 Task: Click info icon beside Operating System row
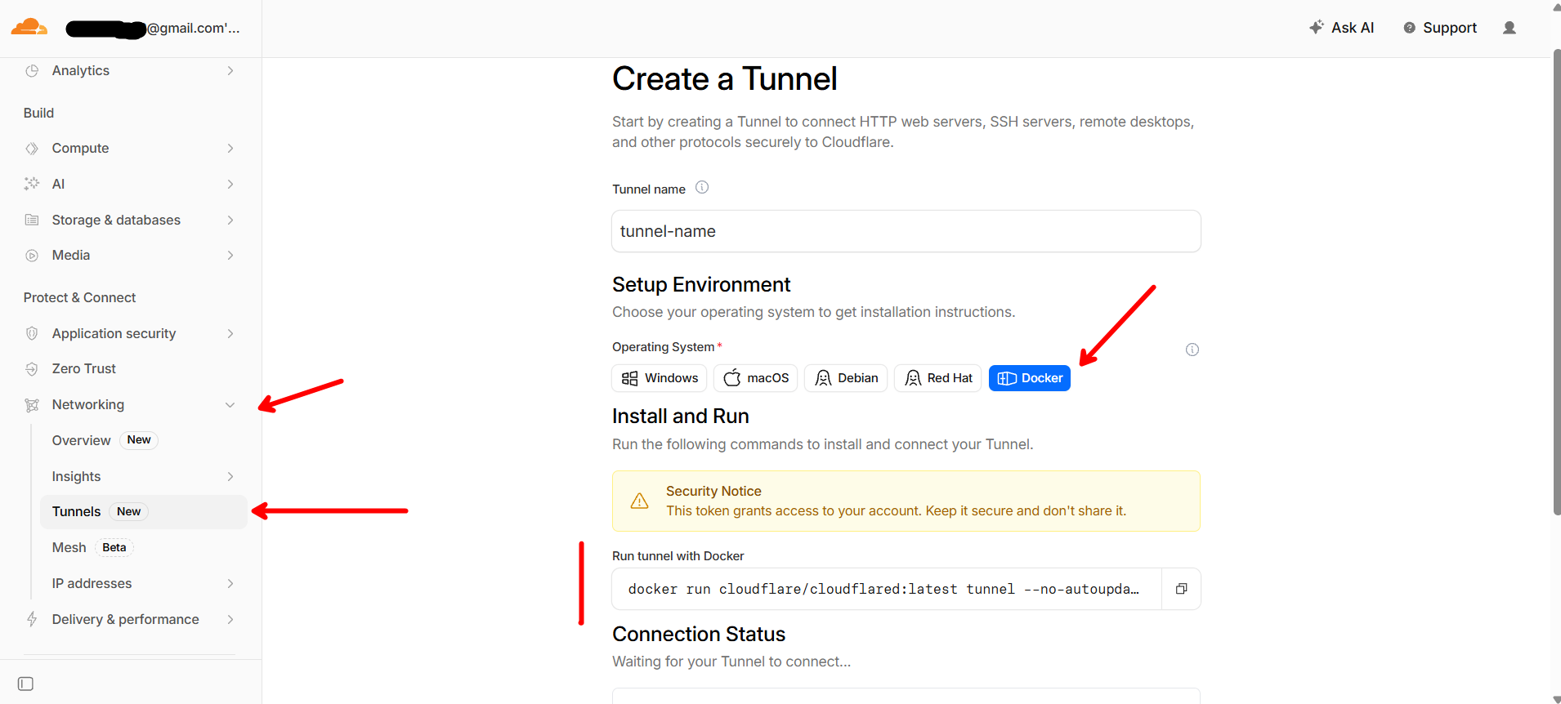coord(1192,350)
